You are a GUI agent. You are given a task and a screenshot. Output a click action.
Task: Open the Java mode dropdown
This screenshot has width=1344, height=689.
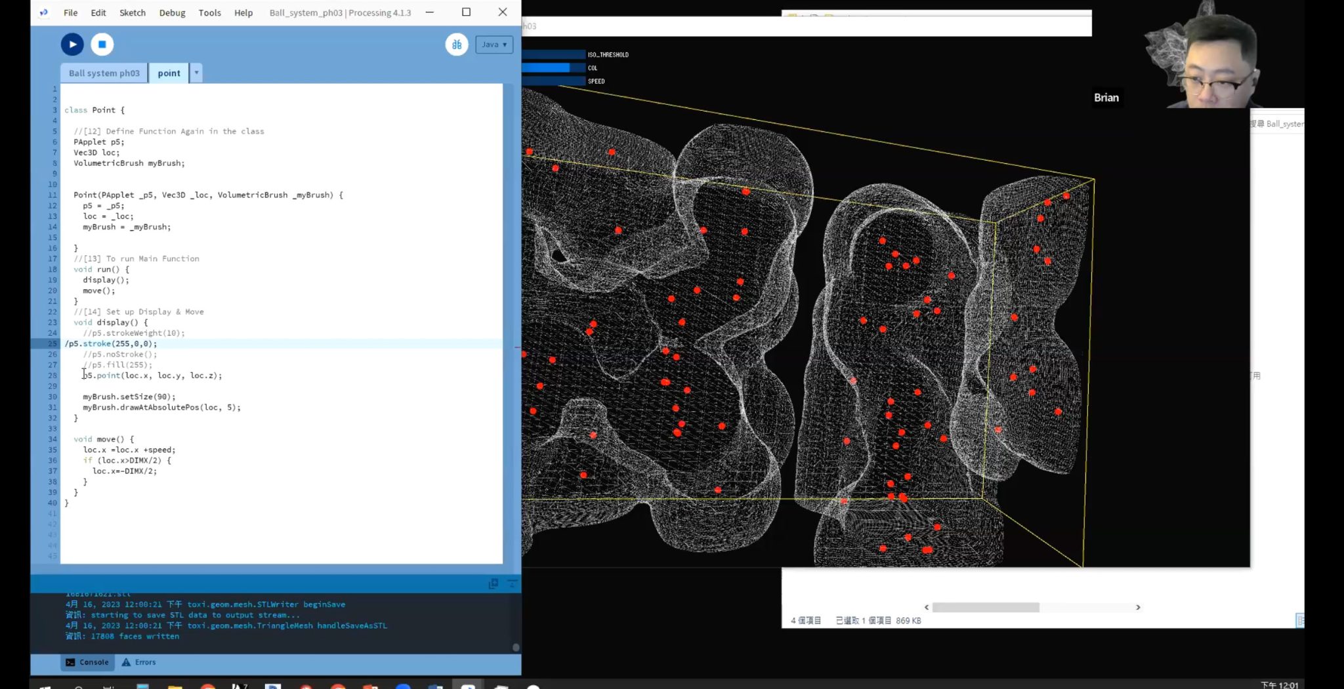(493, 45)
